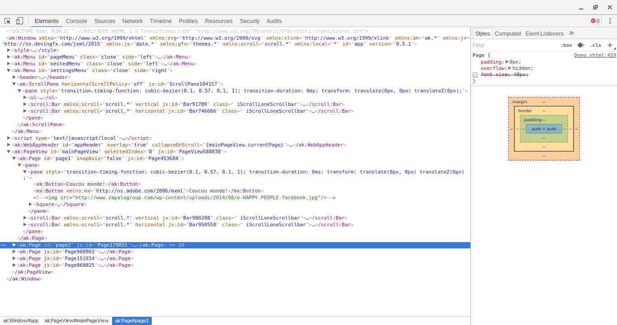This screenshot has height=325, width=617.
Task: Click the ellipsis beside selected page2 row
Action: pyautogui.click(x=4, y=245)
